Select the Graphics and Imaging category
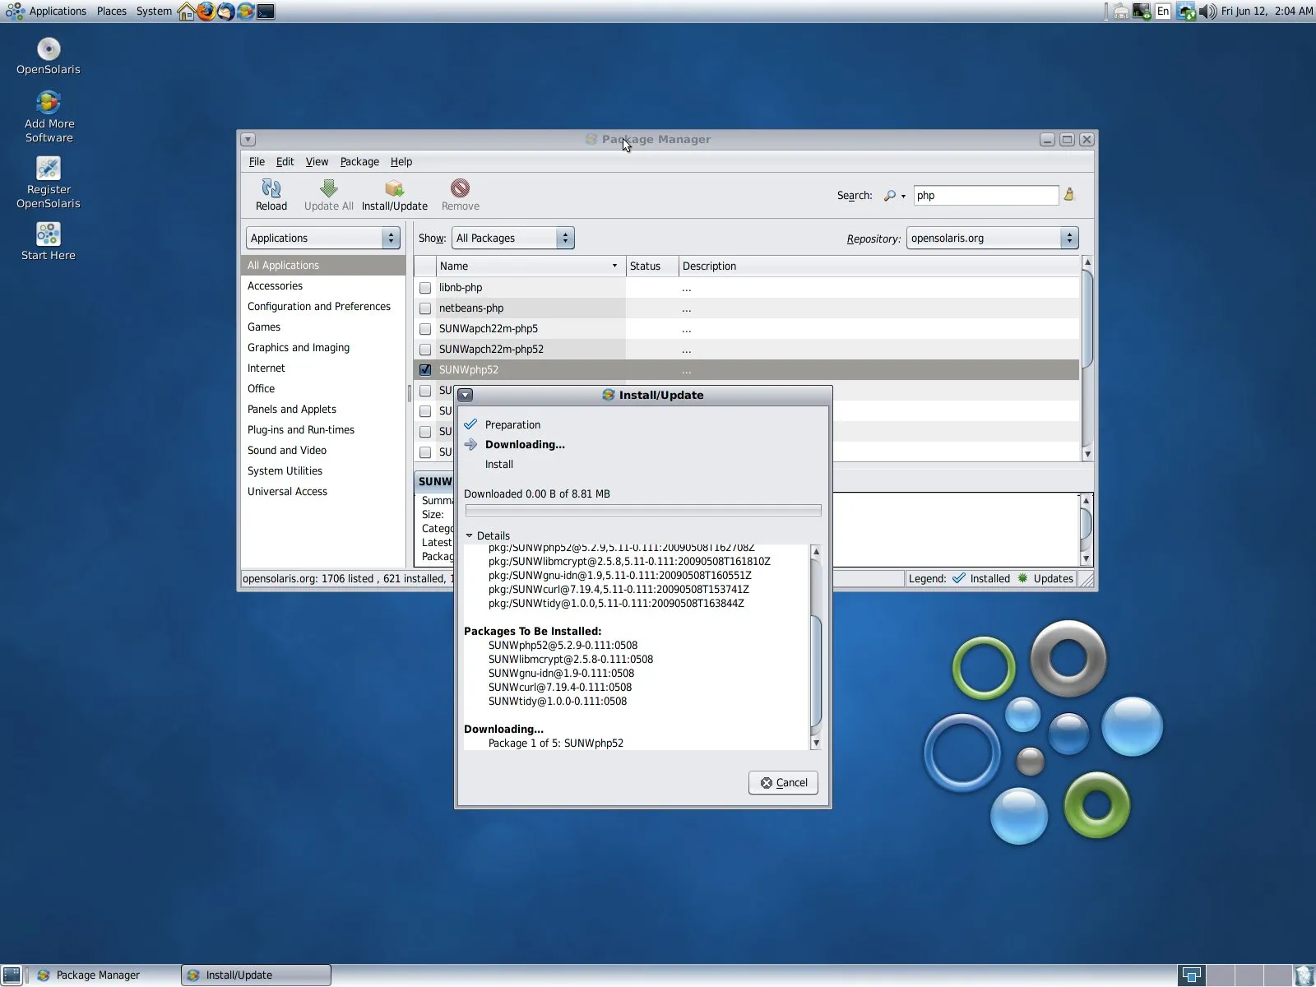Screen dimensions: 1316x987 (x=299, y=348)
